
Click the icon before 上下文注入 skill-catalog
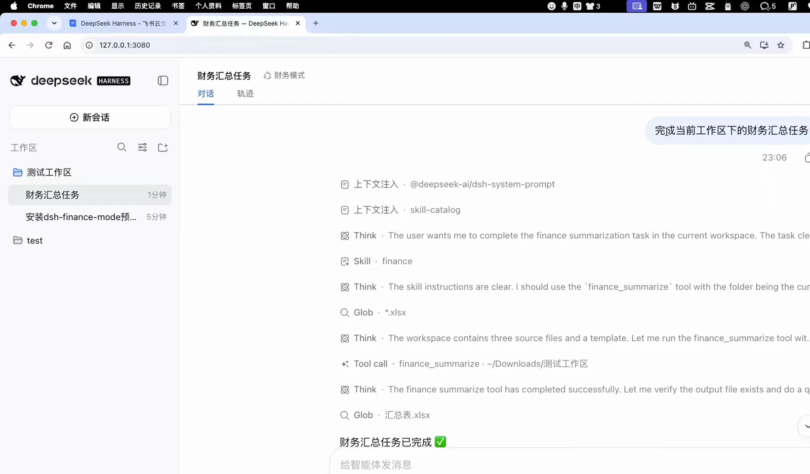345,210
